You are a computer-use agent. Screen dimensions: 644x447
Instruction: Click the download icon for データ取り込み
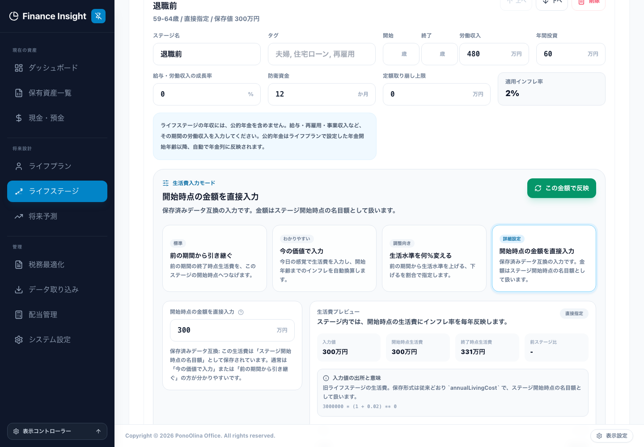tap(19, 290)
